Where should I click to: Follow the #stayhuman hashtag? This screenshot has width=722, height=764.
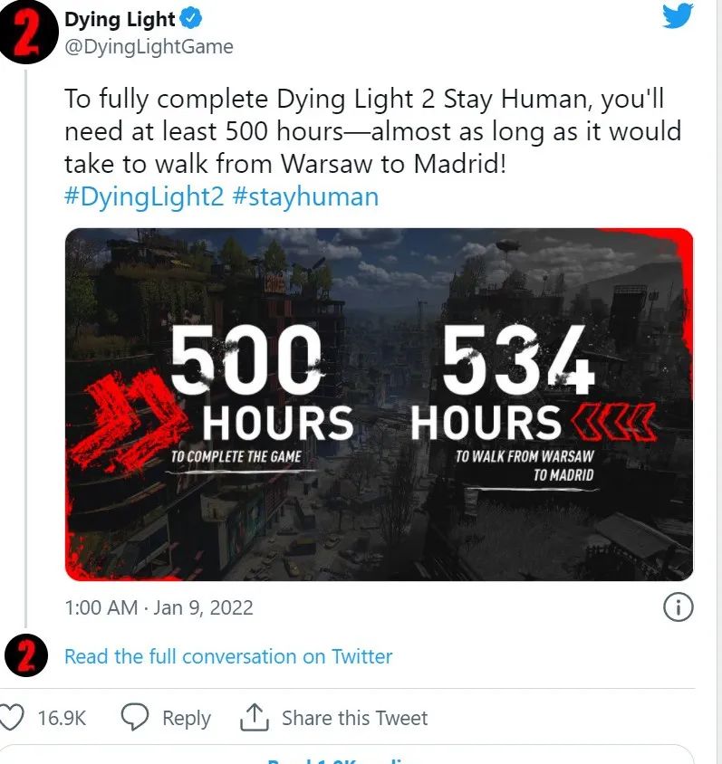coord(305,196)
